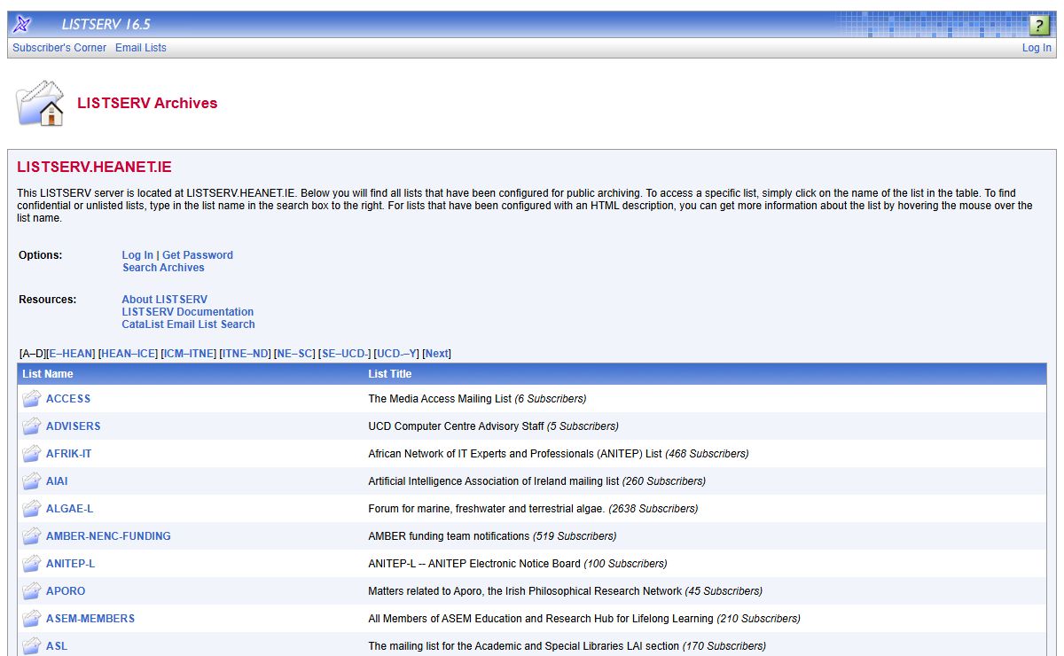
Task: Go to the ICM–ITNE list page
Action: 189,354
